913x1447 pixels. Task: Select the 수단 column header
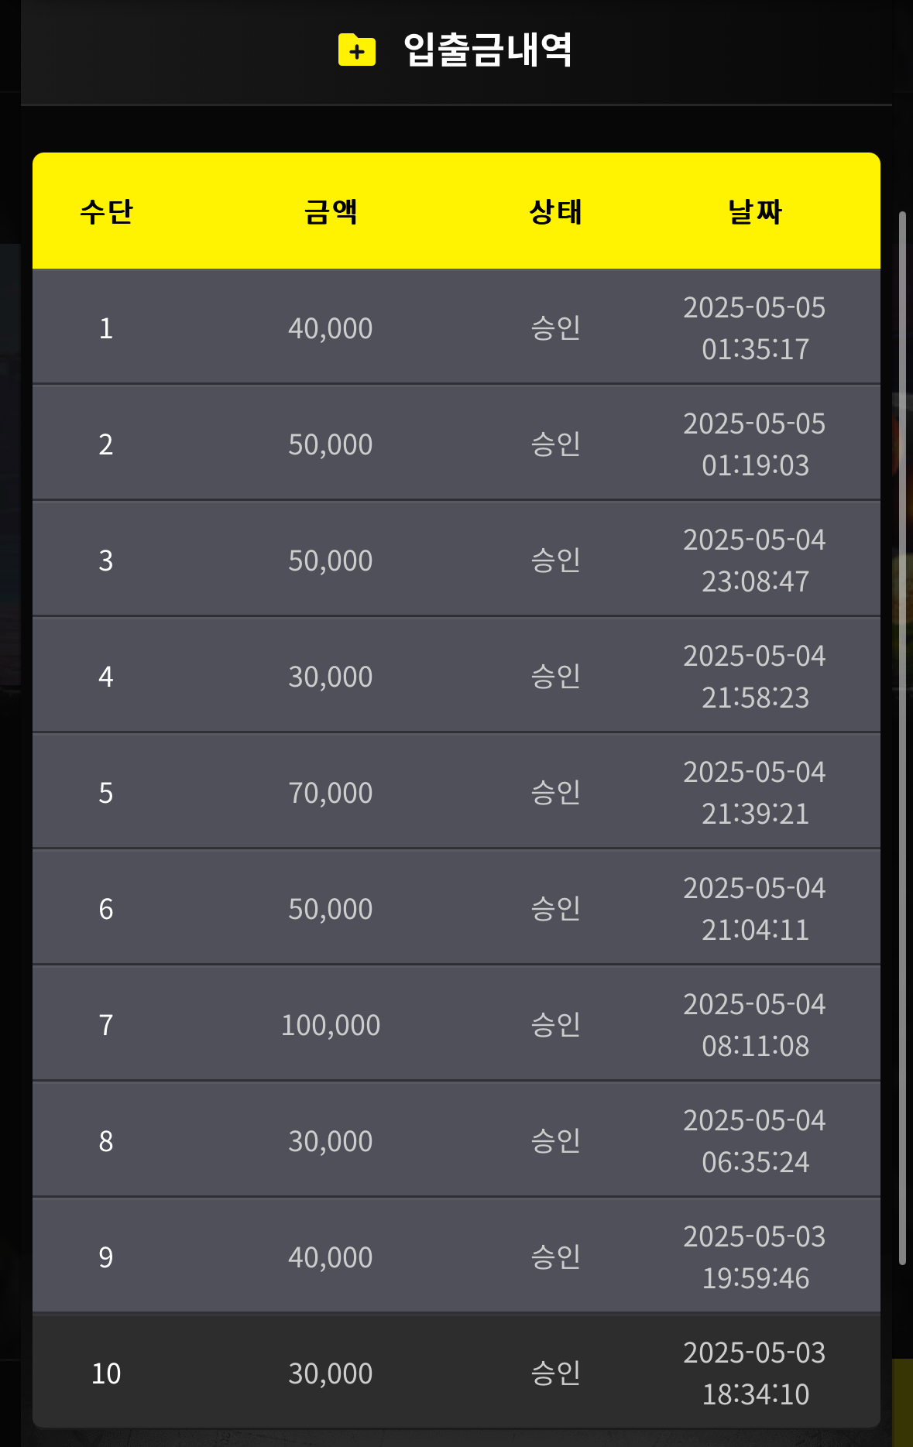click(x=106, y=211)
